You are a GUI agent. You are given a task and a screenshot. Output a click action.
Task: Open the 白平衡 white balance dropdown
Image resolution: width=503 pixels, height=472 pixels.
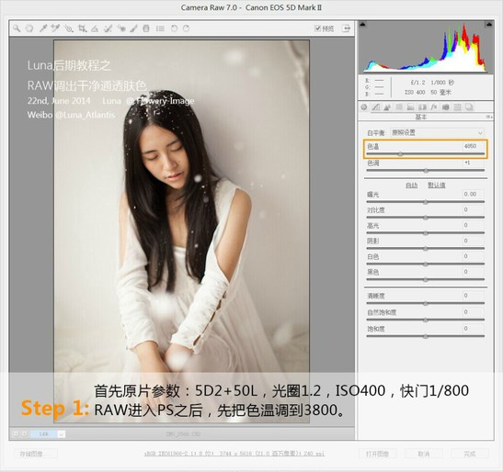click(x=437, y=132)
